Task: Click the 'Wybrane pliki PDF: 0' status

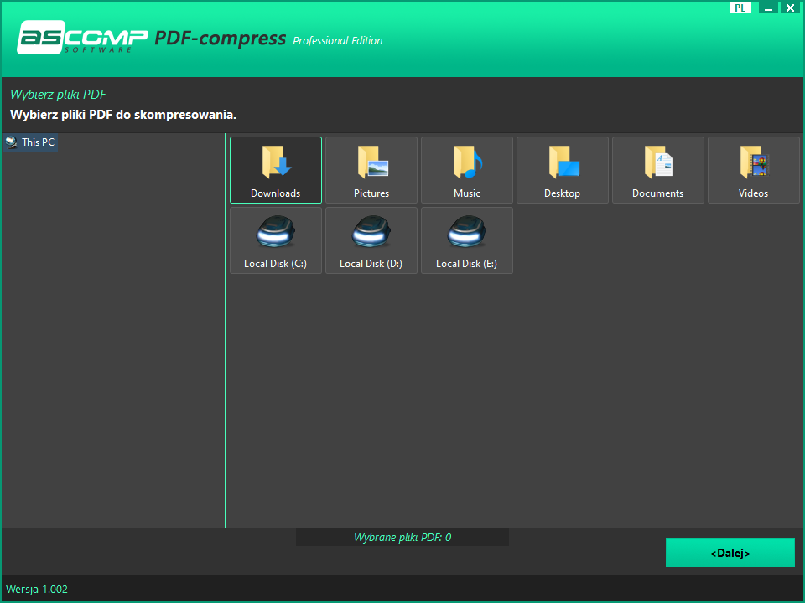Action: point(402,538)
